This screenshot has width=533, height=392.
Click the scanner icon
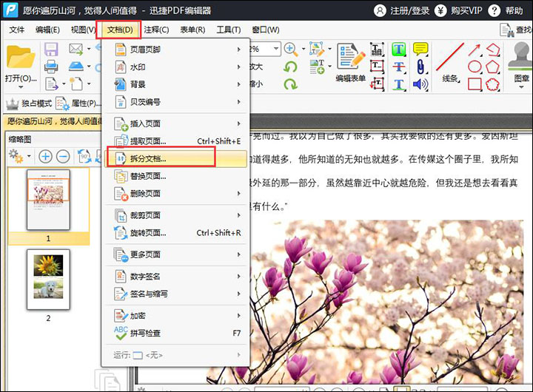tap(76, 66)
